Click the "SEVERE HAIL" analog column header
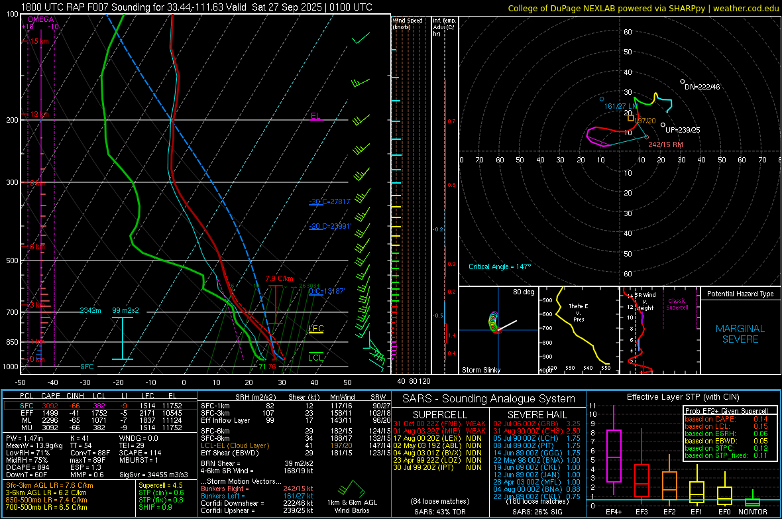 (537, 415)
